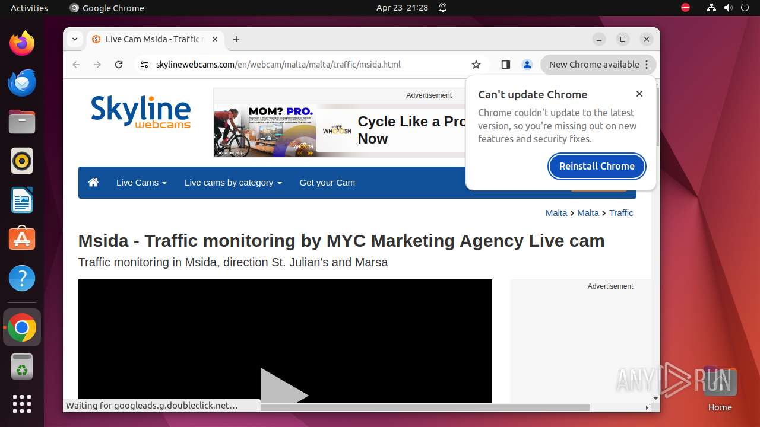Image resolution: width=760 pixels, height=427 pixels.
Task: Open the power menu icon in top bar
Action: 745,8
